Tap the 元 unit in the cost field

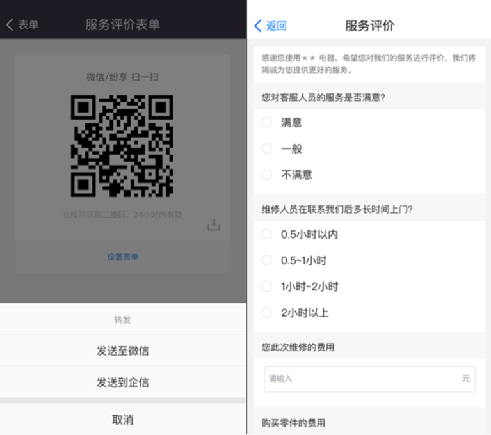tap(466, 379)
